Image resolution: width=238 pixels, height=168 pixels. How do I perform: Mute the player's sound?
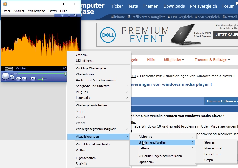(33, 79)
